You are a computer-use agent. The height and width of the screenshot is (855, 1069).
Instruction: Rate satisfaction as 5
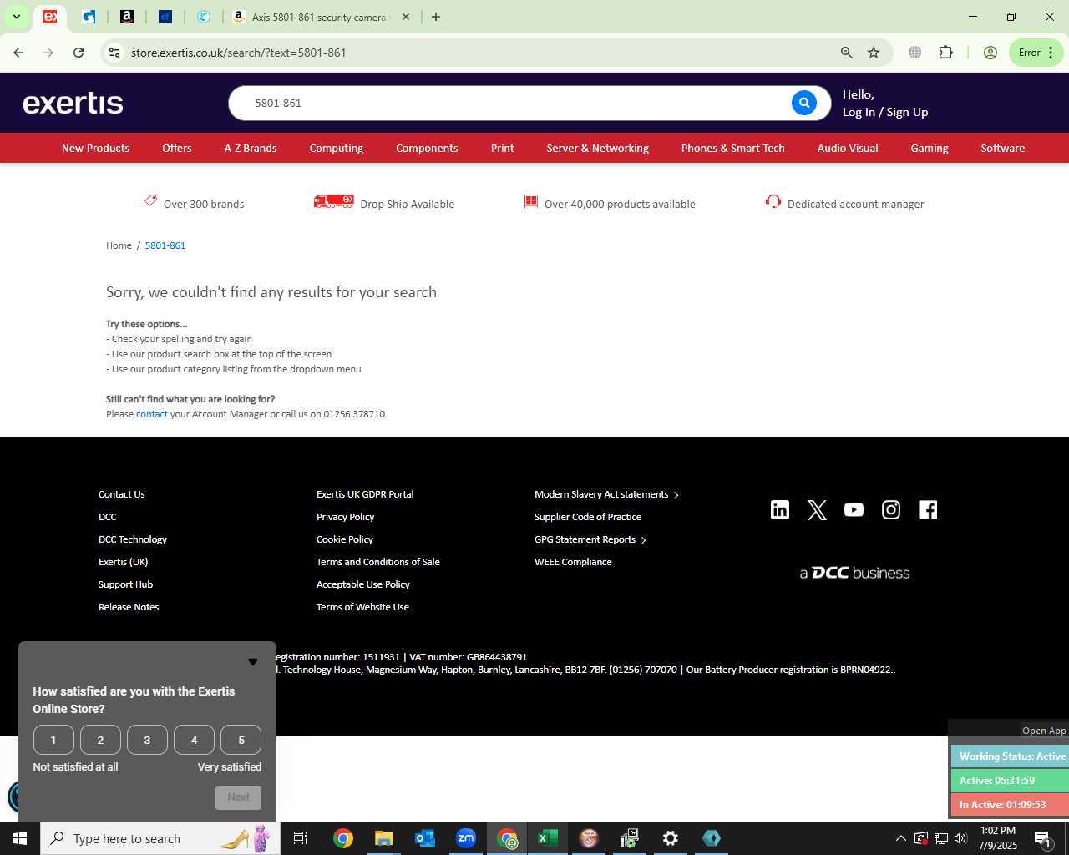(x=241, y=740)
